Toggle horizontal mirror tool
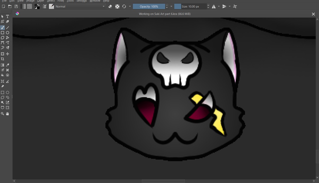319x183 pixels. tap(214, 6)
